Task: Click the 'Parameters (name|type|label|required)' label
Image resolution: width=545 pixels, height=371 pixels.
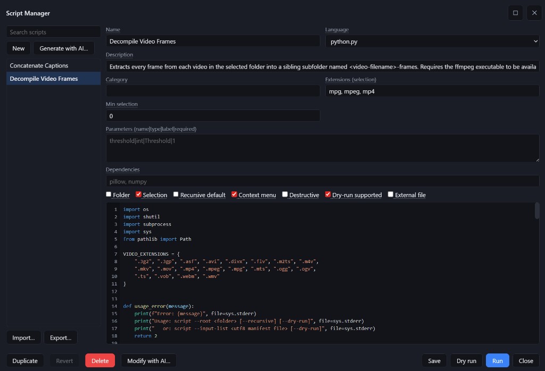Action: tap(151, 129)
